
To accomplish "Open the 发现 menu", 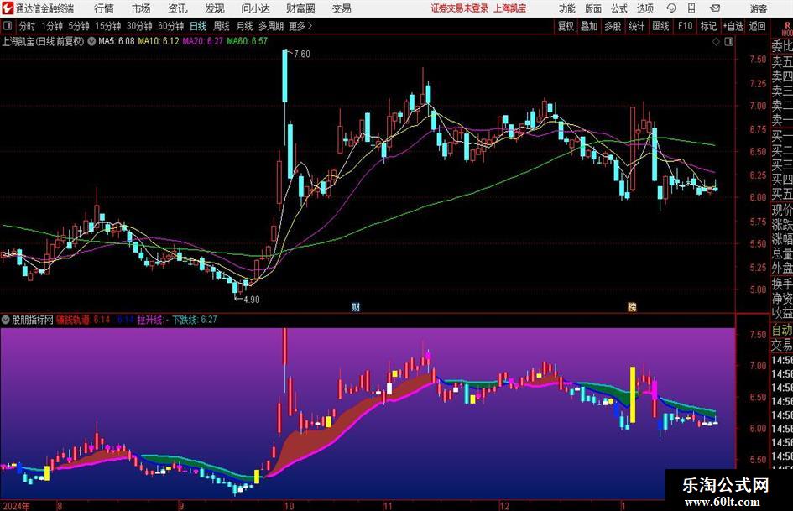I will (x=215, y=8).
